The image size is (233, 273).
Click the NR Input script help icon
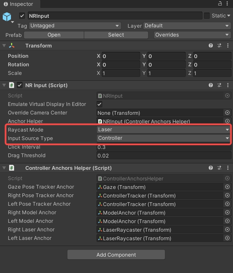(211, 85)
